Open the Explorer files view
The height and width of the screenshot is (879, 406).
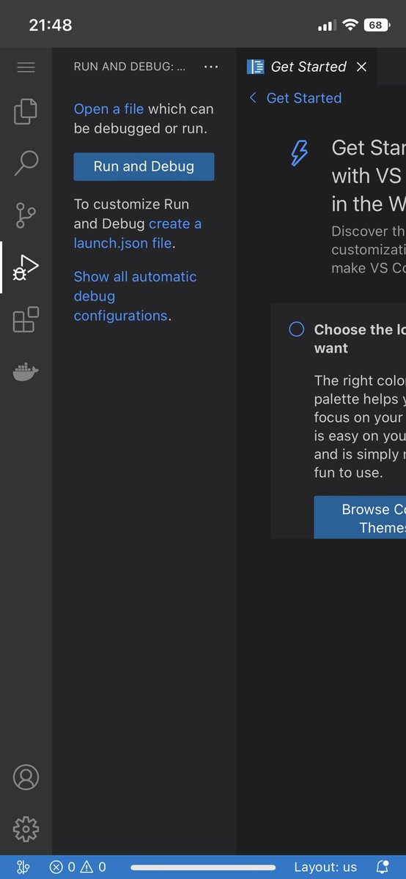click(26, 111)
